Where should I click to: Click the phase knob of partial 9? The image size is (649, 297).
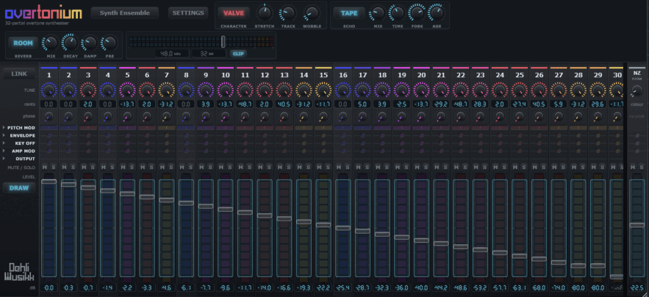[x=206, y=117]
